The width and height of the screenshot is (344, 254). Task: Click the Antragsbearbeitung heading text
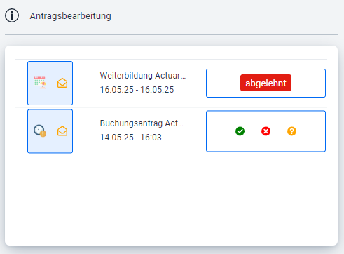coord(70,16)
